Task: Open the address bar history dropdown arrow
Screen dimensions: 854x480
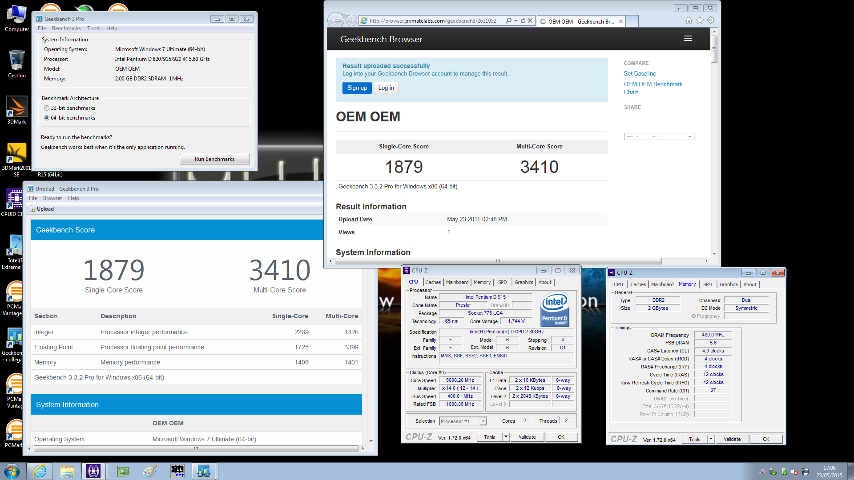Action: pos(516,20)
